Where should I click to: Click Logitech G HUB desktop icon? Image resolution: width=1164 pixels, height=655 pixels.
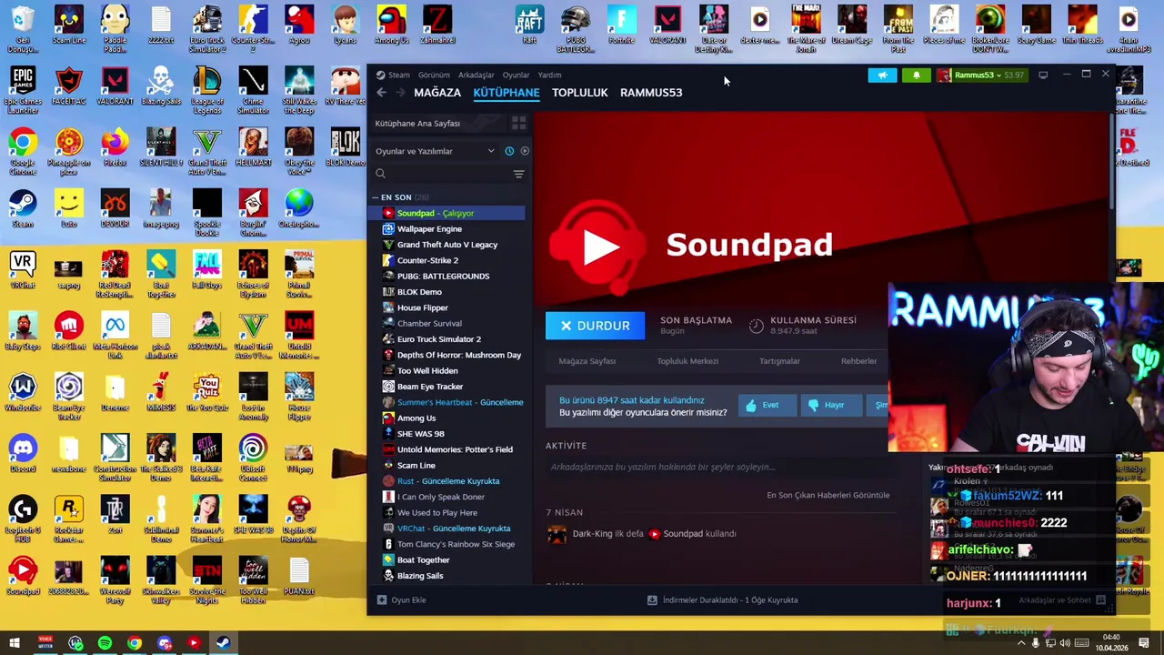point(23,519)
